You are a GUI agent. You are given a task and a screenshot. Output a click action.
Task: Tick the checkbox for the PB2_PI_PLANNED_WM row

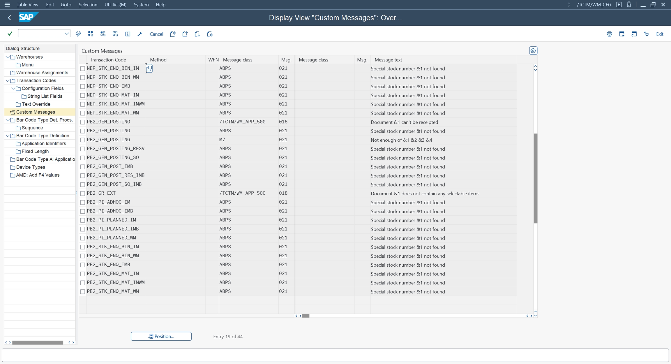point(83,238)
